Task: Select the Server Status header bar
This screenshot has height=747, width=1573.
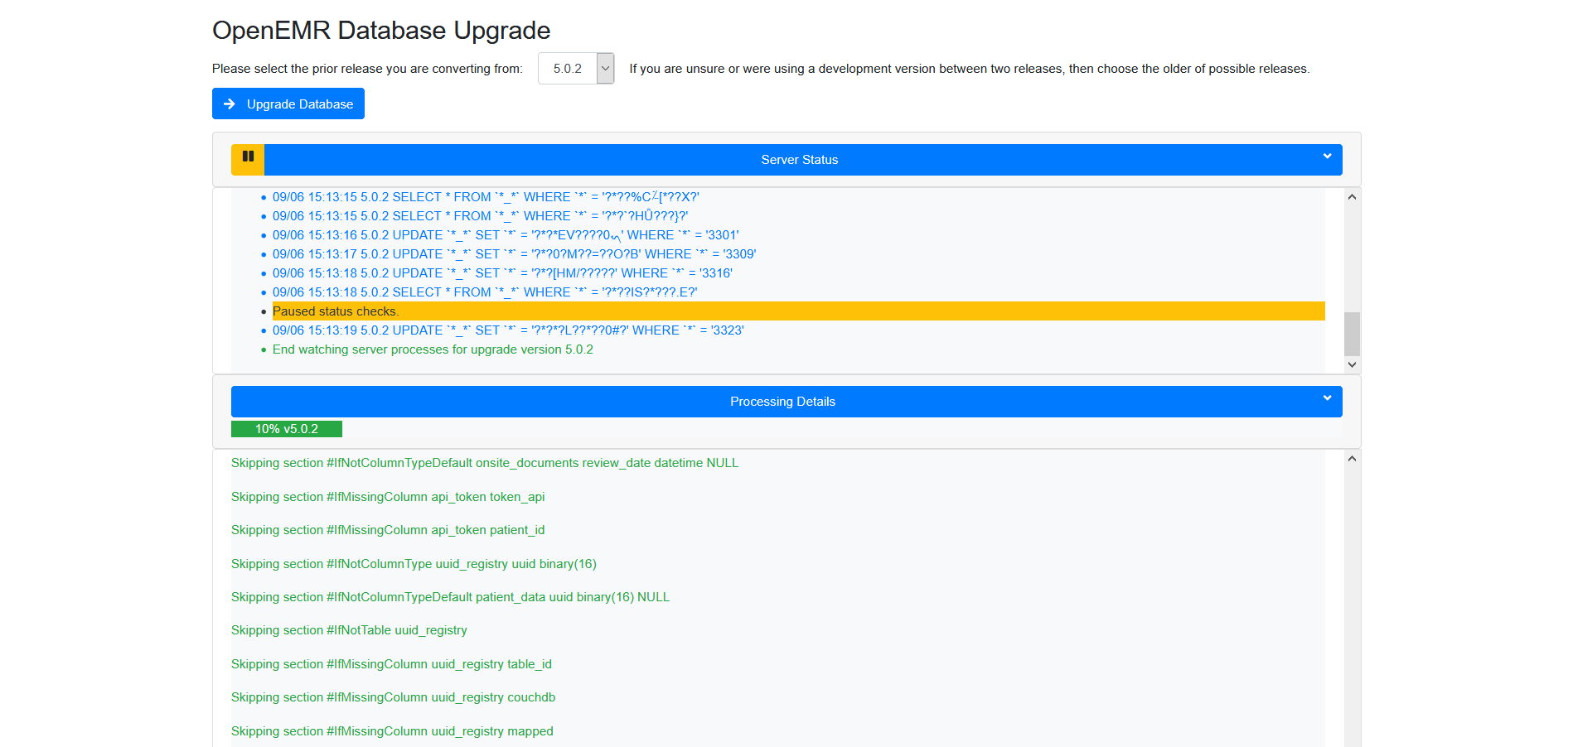Action: click(x=799, y=159)
